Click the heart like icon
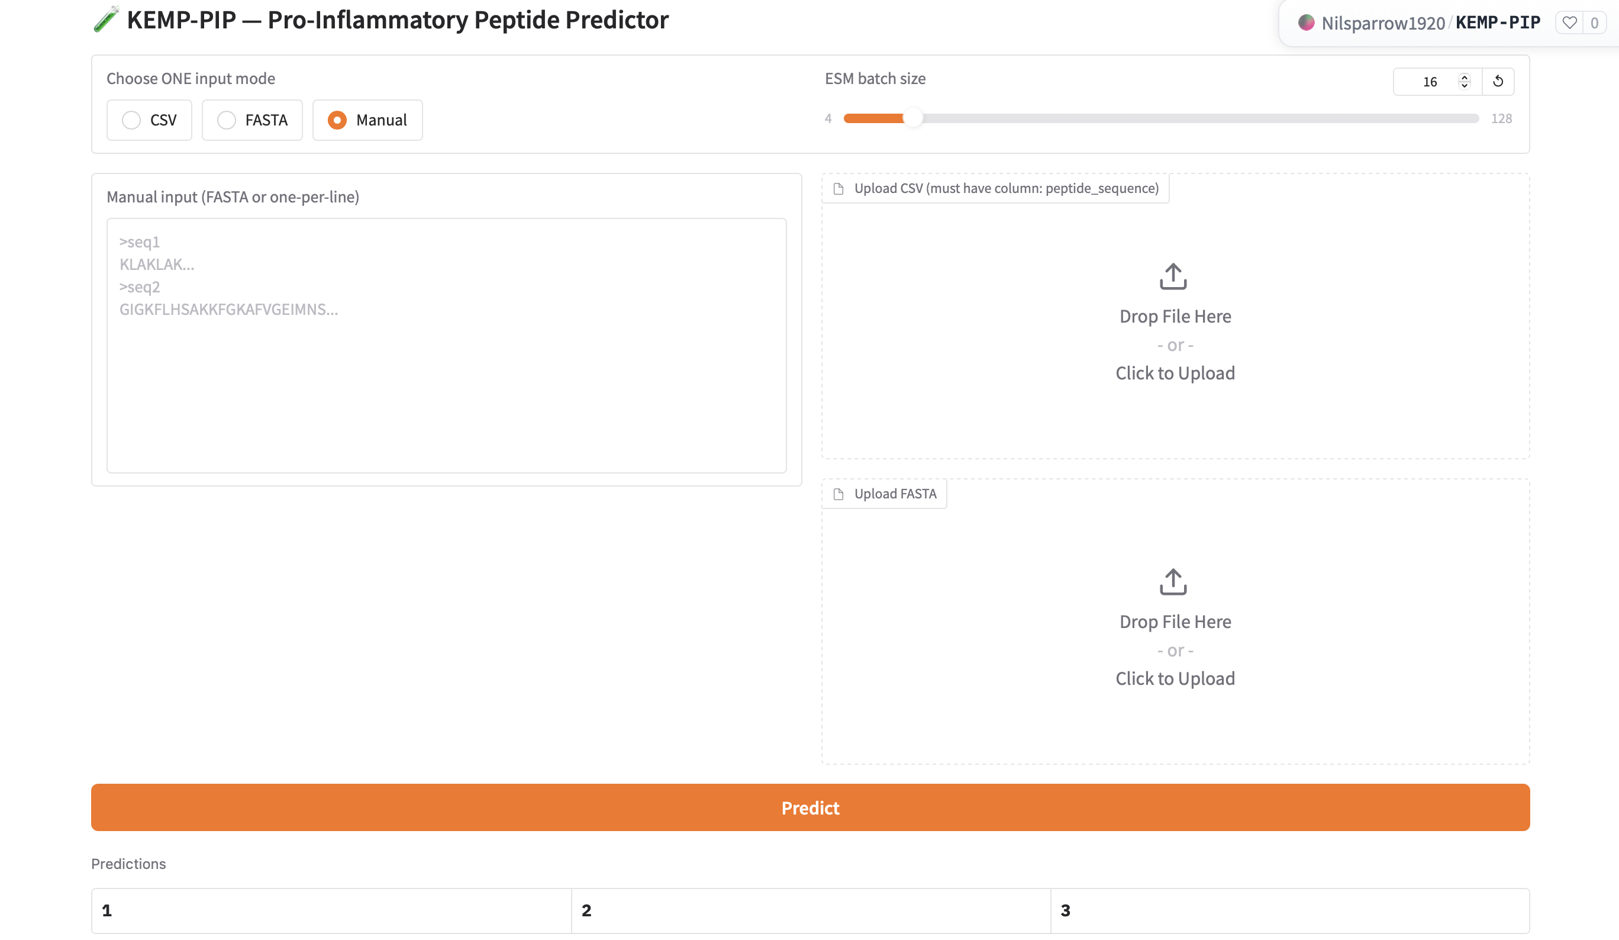This screenshot has width=1619, height=940. 1569,23
